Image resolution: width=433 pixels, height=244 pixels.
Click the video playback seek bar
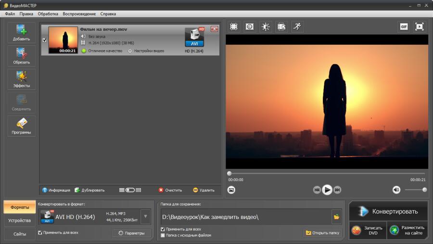(x=327, y=173)
